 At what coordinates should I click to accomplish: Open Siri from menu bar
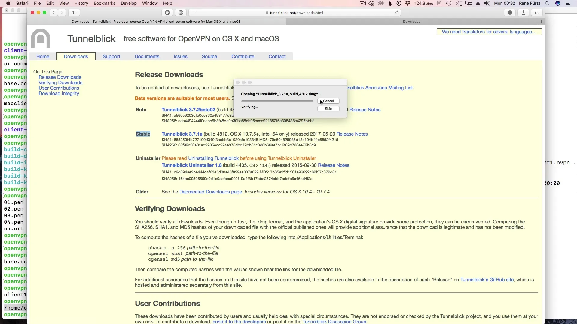click(558, 3)
